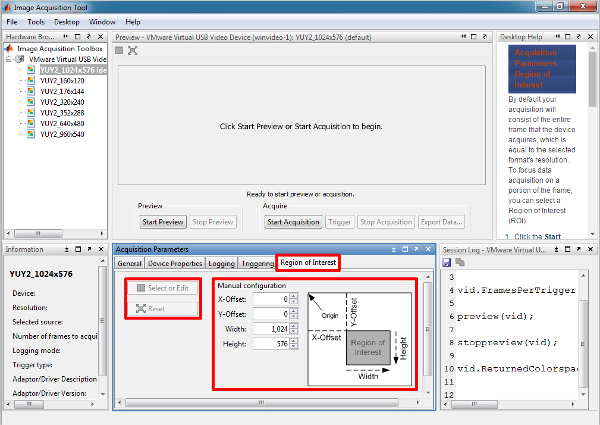Screen dimensions: 600x425
Task: Maximize the Acquisition Parameters panel
Action: (405, 249)
